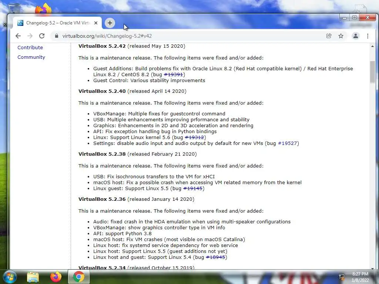Open the Chrome profile menu
379x284 pixels.
356,36
